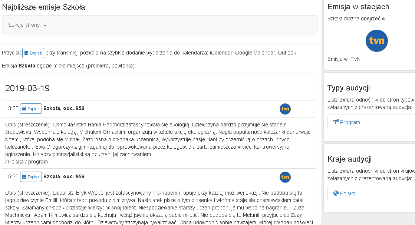The height and width of the screenshot is (225, 415).
Task: Click the Szkoła, odc. 659 title
Action: [x=64, y=176]
